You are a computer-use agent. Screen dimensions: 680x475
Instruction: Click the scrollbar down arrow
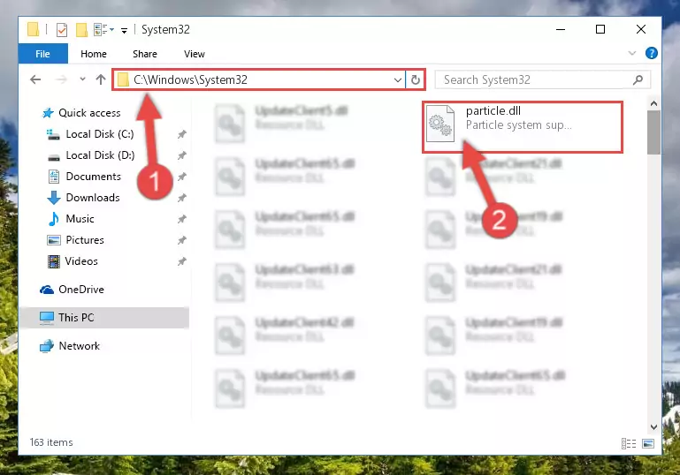point(653,427)
